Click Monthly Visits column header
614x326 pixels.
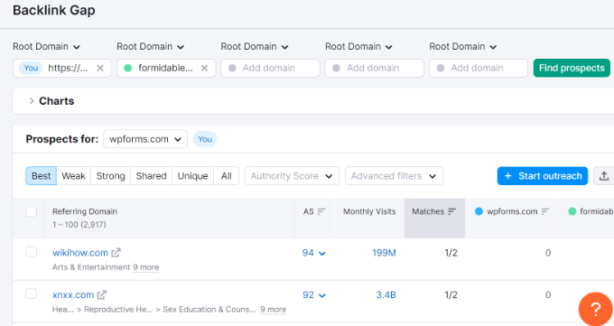click(369, 211)
